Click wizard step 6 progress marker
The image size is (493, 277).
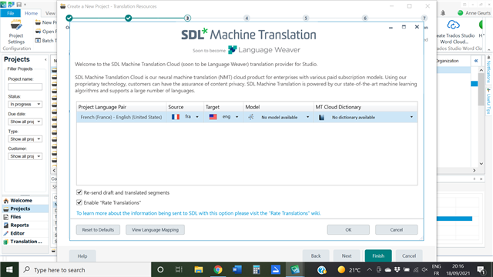point(365,18)
